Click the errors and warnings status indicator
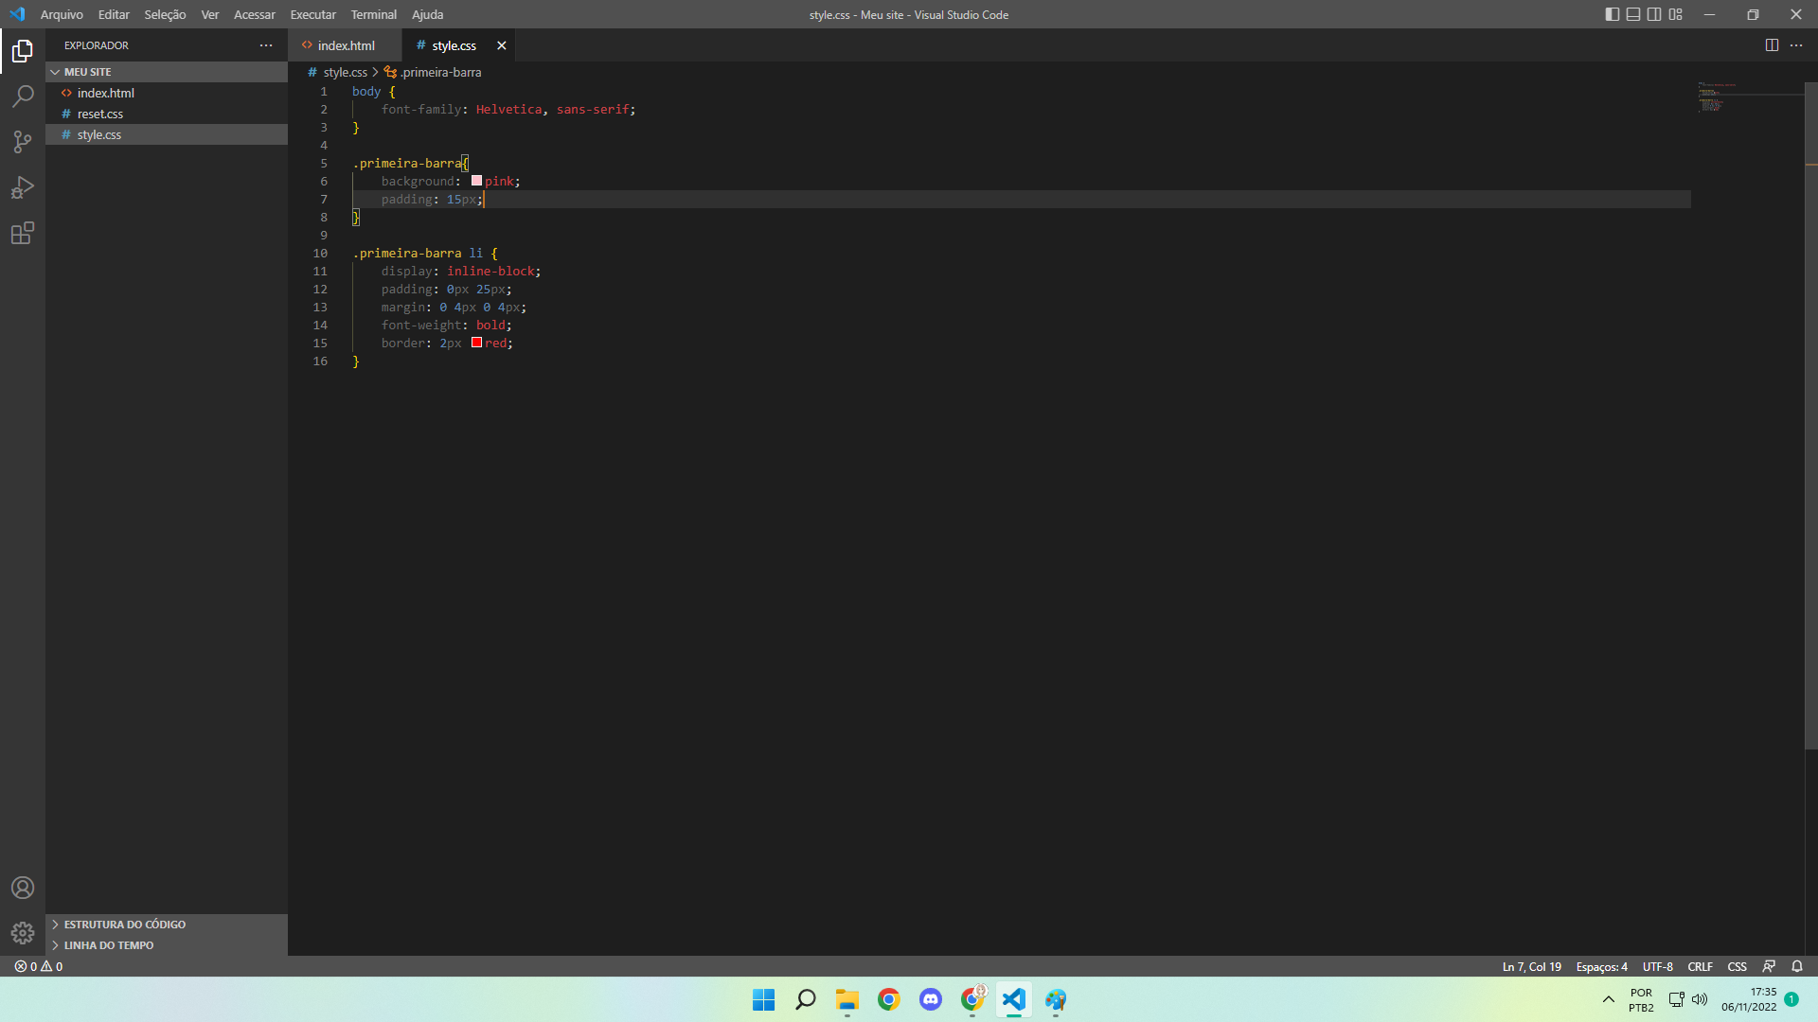 pyautogui.click(x=39, y=966)
